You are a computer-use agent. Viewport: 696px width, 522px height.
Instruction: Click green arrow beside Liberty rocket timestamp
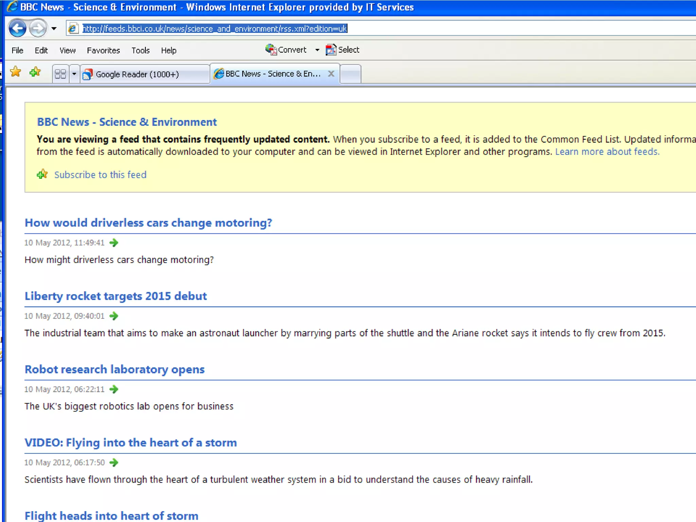coord(114,316)
